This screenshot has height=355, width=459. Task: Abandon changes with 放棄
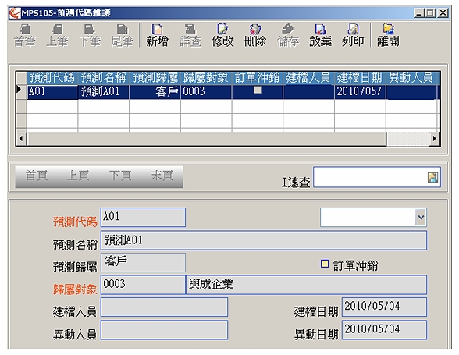pos(320,36)
